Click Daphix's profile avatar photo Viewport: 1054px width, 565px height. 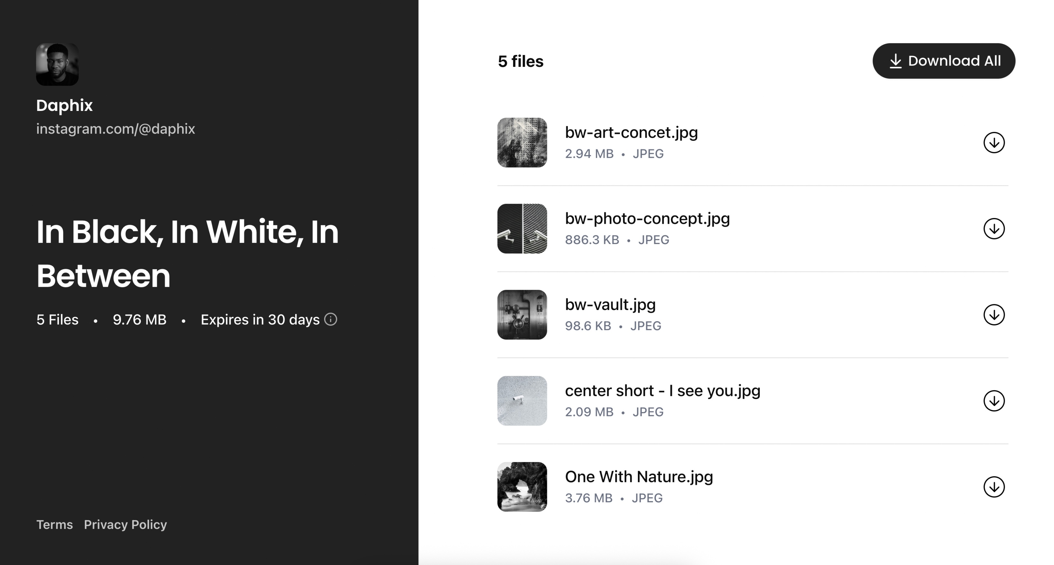pyautogui.click(x=57, y=64)
